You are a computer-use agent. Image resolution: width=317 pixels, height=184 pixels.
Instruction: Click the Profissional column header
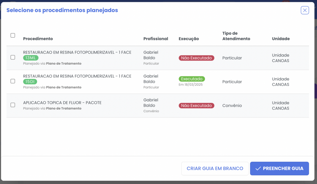[x=156, y=39]
